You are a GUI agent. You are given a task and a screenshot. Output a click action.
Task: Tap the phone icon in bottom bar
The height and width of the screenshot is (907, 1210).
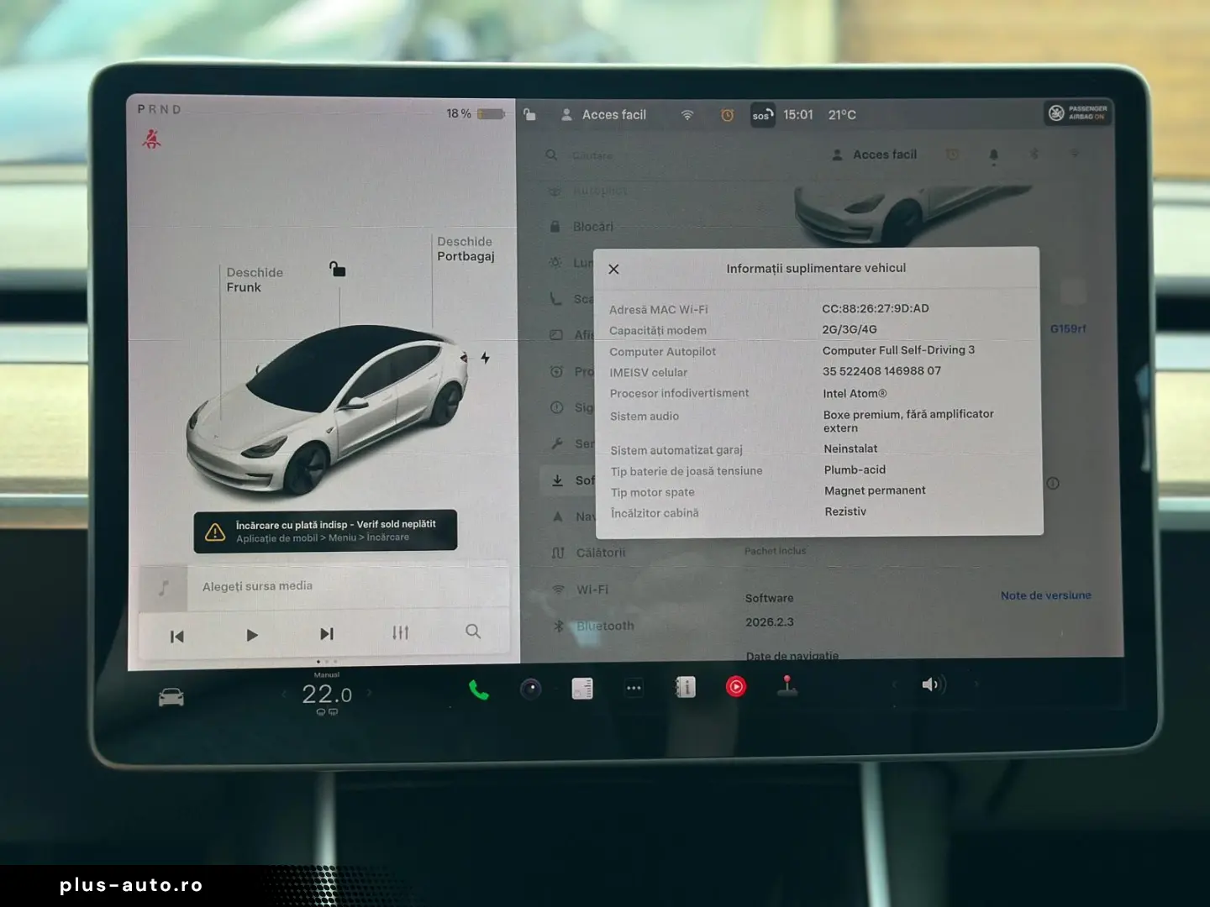point(478,690)
